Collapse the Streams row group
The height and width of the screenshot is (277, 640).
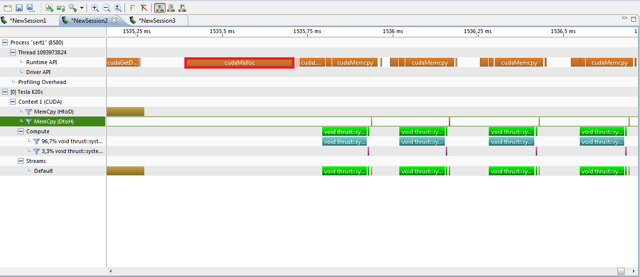tap(21, 161)
